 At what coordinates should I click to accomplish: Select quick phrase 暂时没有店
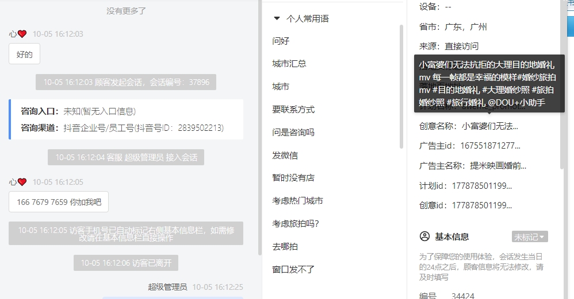click(293, 178)
